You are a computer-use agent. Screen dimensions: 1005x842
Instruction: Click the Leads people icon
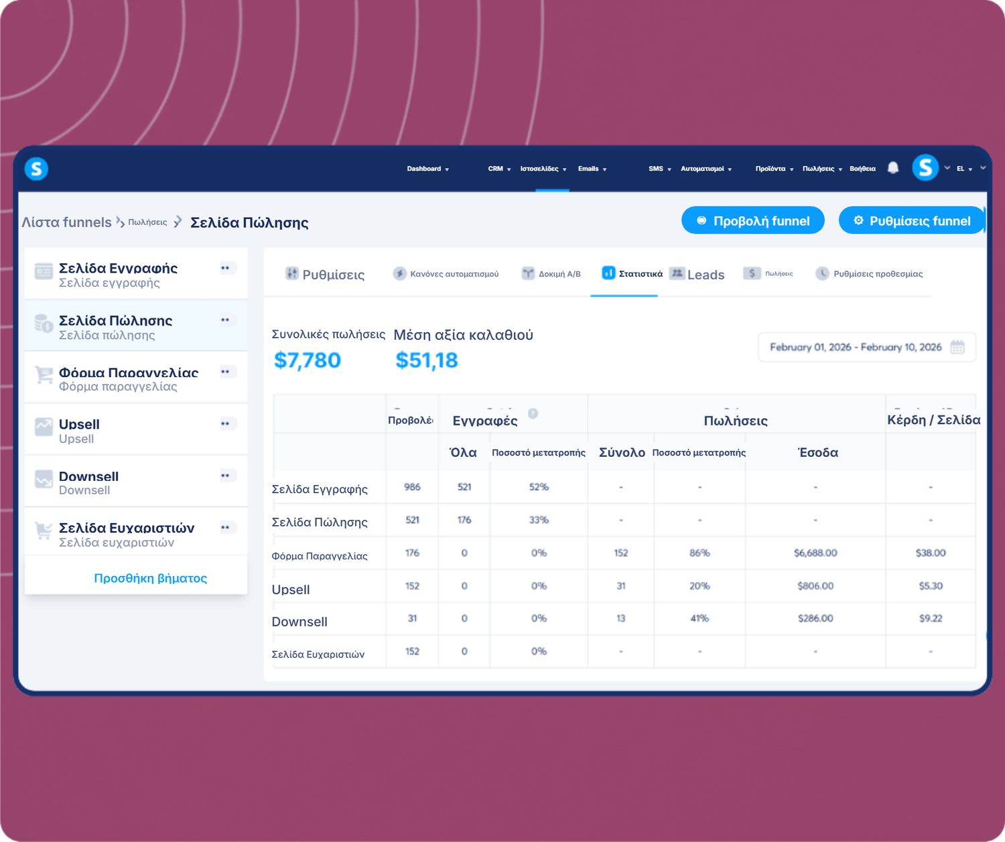coord(677,273)
